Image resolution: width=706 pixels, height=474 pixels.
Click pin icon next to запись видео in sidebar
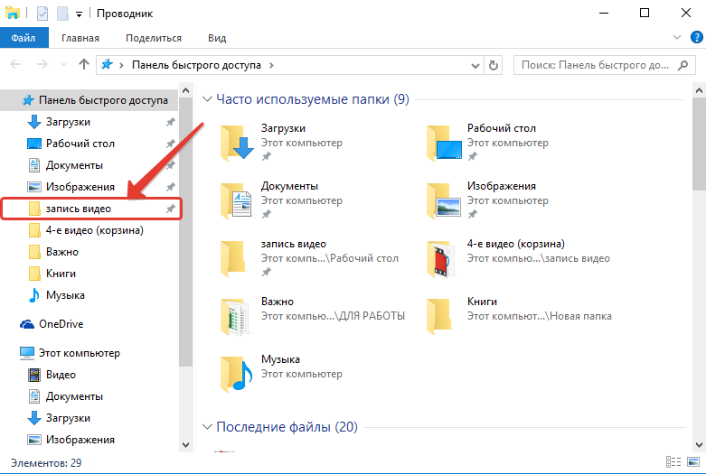(x=170, y=209)
